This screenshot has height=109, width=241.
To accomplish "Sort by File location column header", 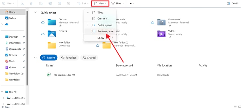I will click(x=164, y=66).
